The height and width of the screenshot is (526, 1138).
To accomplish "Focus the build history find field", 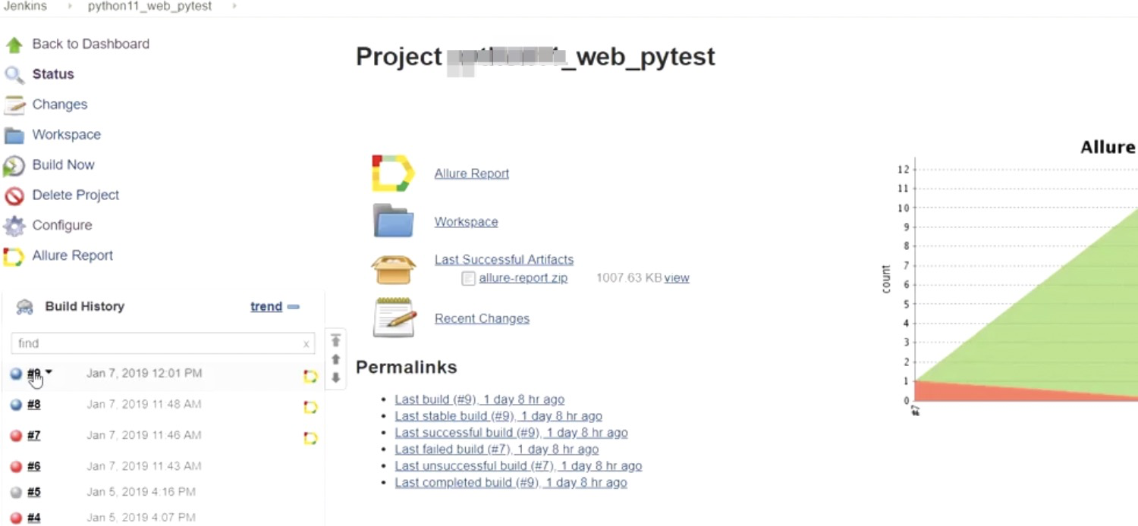I will pos(156,343).
